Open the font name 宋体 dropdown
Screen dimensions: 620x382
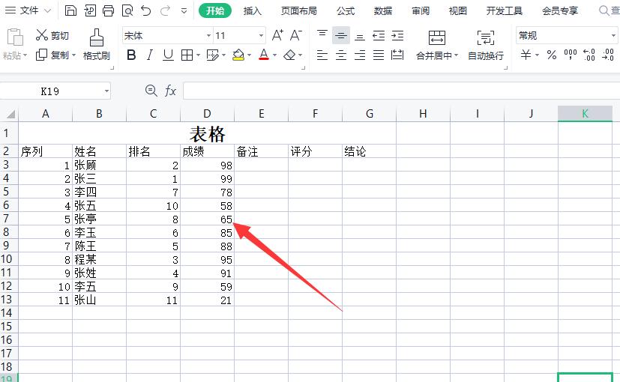click(x=208, y=36)
